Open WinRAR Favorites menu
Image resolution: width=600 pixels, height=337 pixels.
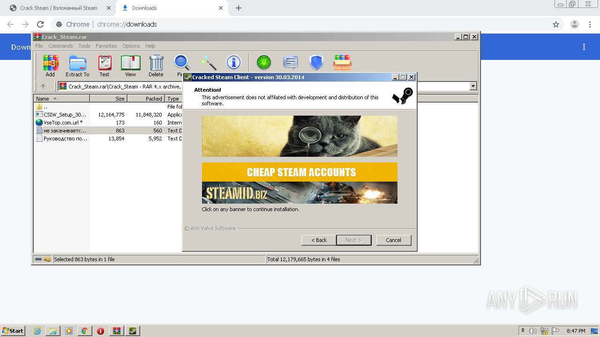(x=106, y=46)
